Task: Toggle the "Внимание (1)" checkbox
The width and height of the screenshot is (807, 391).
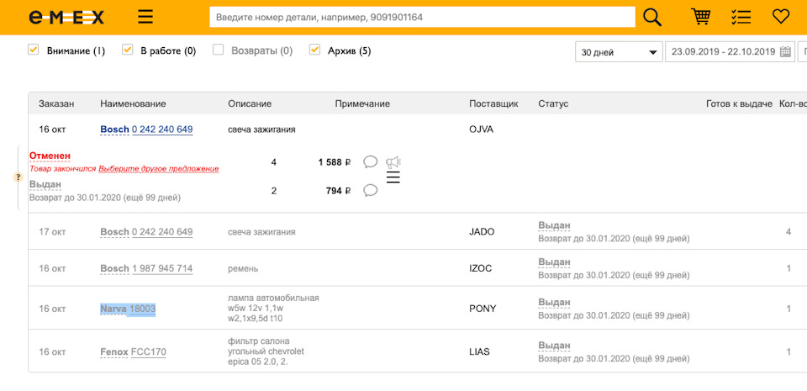Action: (x=34, y=50)
